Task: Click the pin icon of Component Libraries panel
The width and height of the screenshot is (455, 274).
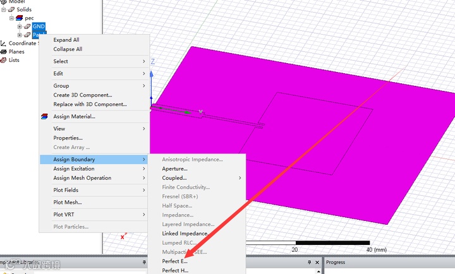Action: pyautogui.click(x=144, y=262)
